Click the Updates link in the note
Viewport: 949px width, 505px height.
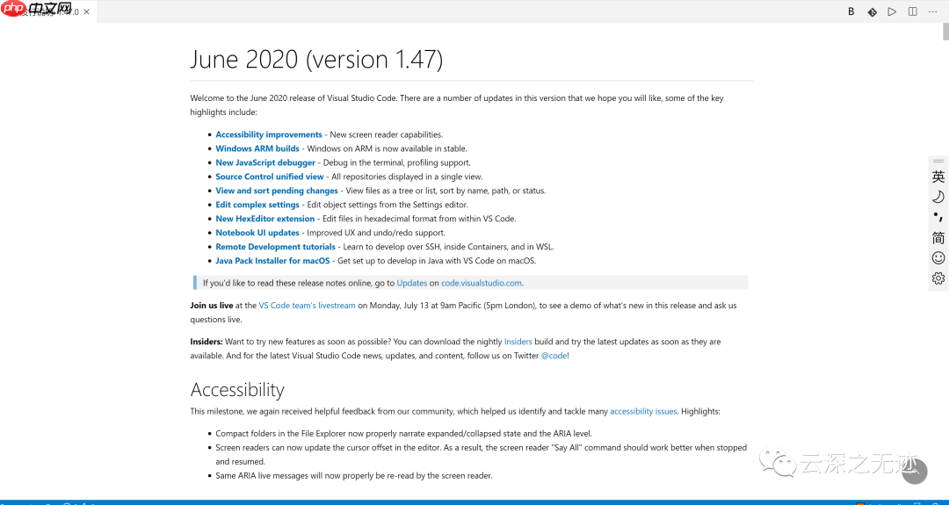[x=412, y=283]
